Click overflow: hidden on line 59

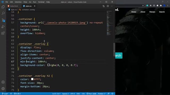point(33,33)
